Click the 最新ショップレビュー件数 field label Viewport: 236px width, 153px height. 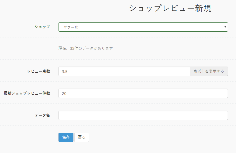tap(27, 93)
